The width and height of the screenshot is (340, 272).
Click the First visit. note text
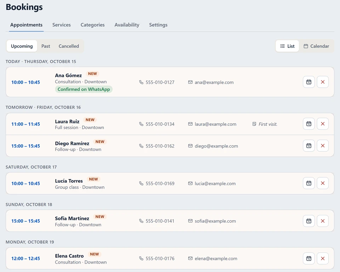coord(268,124)
